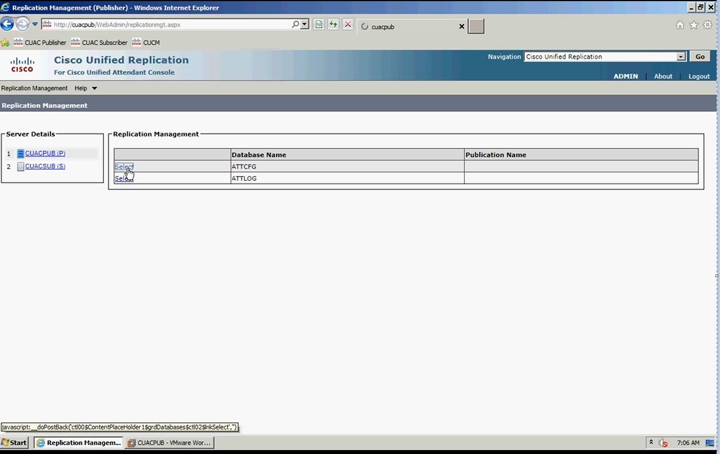The image size is (720, 454).
Task: Click the CUACSUB server icon
Action: click(x=21, y=167)
